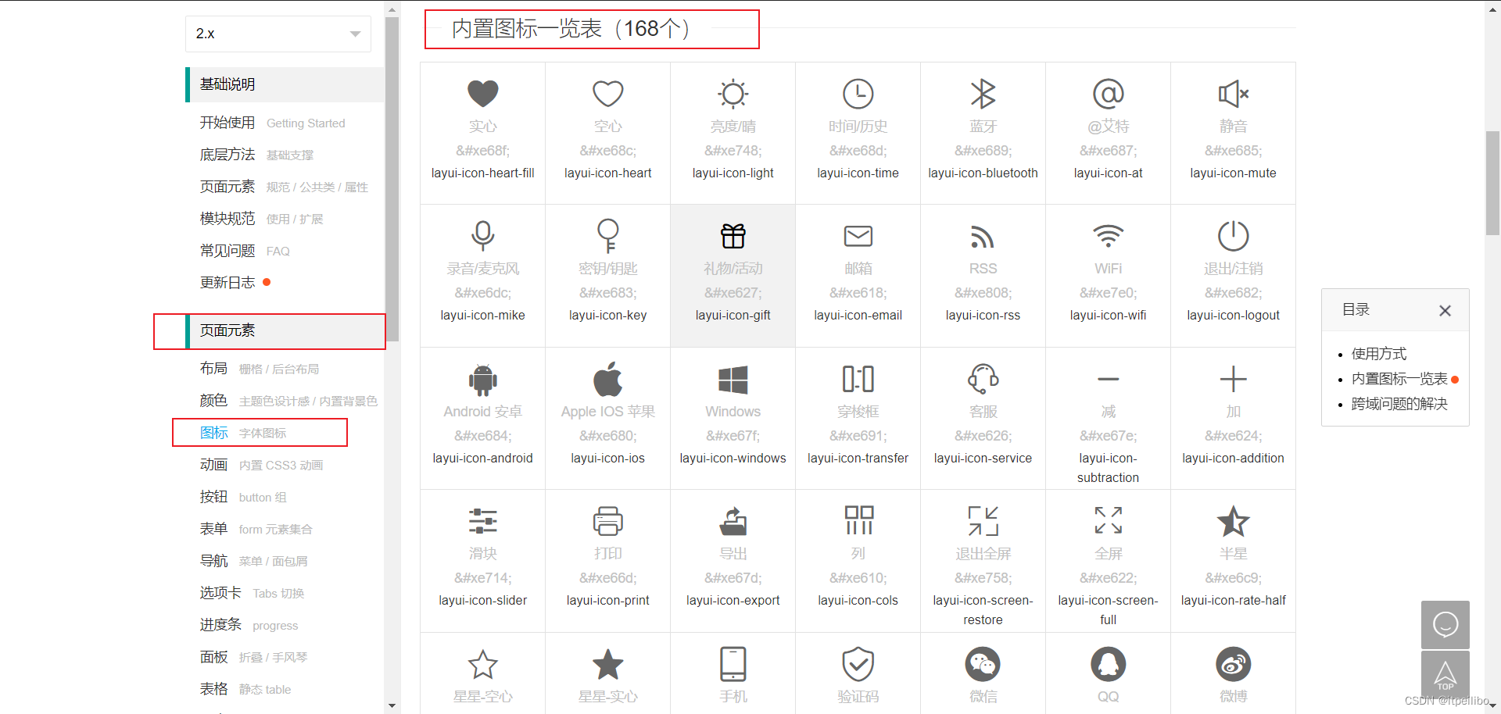Screen dimensions: 1501x714
Task: Select the WiFi icon in the grid
Action: (1108, 236)
